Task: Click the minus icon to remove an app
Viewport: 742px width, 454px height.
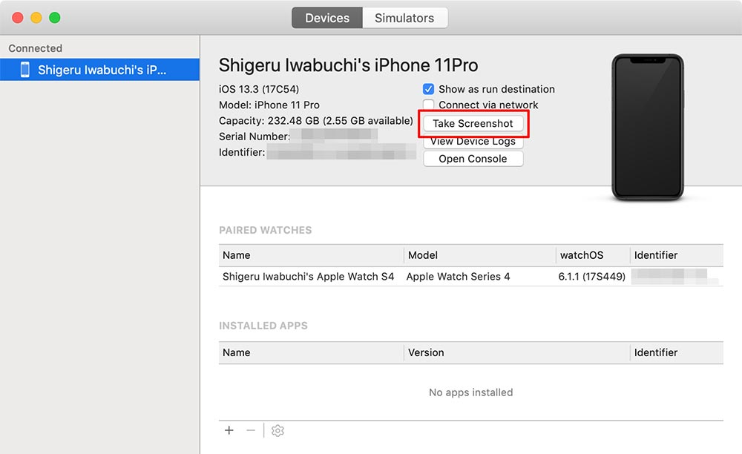Action: 251,430
